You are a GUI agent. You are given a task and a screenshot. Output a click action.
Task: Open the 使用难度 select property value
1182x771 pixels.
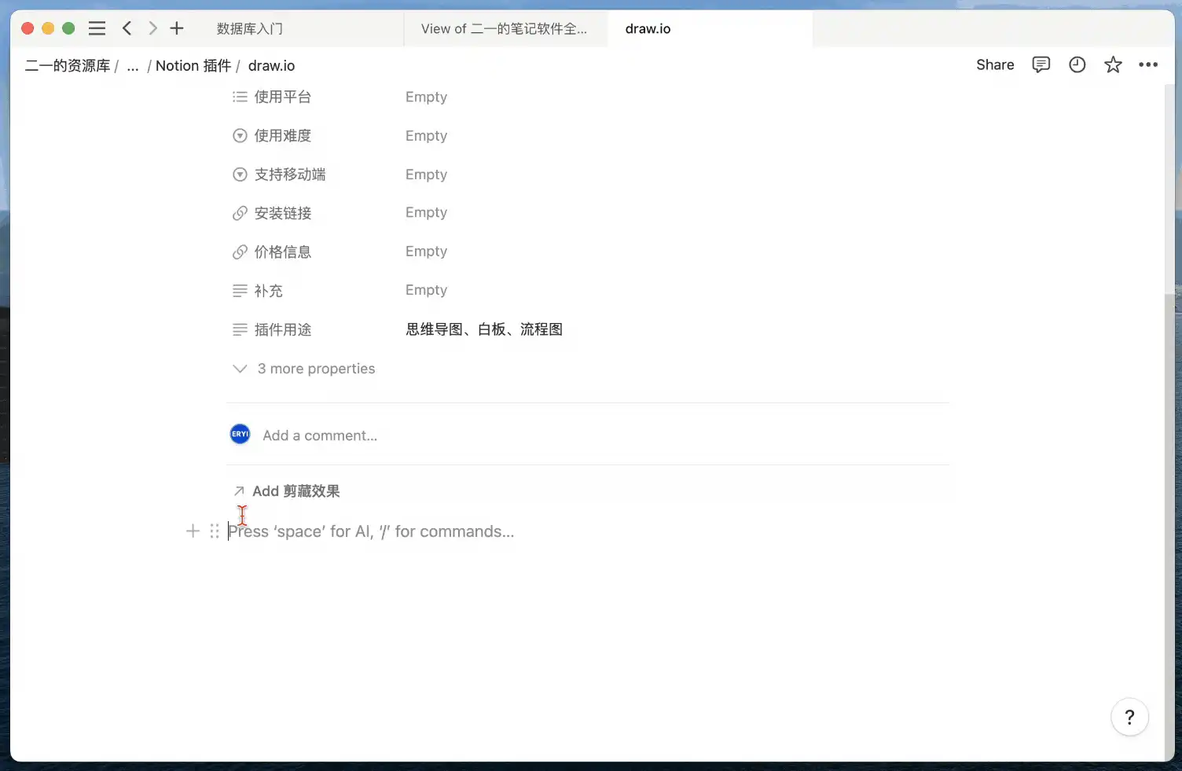point(426,135)
